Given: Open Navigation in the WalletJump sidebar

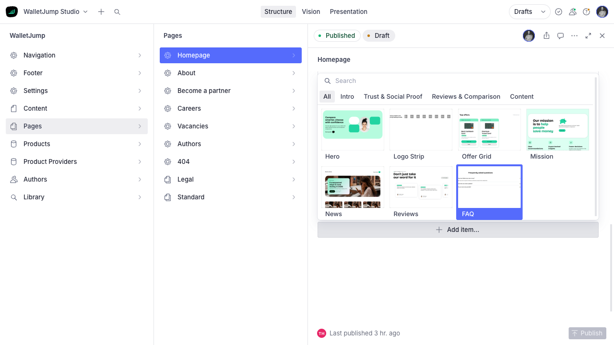Looking at the screenshot, I should point(77,55).
